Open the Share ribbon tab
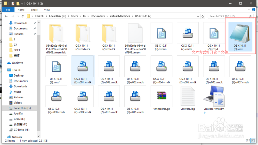258x145 pixels. [x=34, y=10]
